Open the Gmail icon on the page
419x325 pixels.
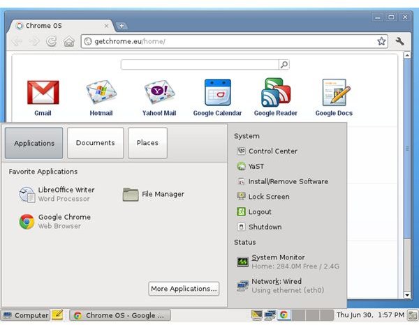coord(43,92)
